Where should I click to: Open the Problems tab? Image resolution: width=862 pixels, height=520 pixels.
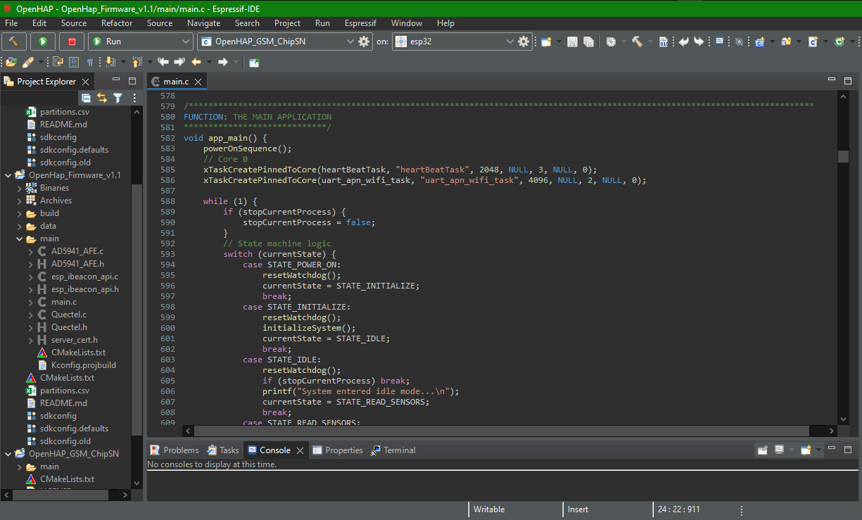pos(175,450)
